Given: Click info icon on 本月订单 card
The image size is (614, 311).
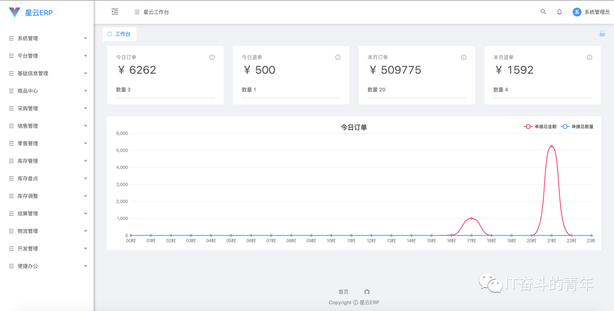Looking at the screenshot, I should pyautogui.click(x=464, y=57).
